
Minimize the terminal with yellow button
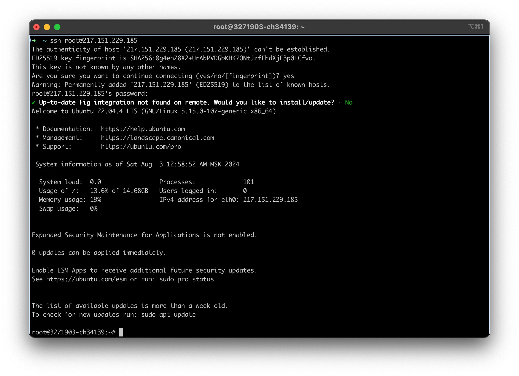[x=47, y=27]
